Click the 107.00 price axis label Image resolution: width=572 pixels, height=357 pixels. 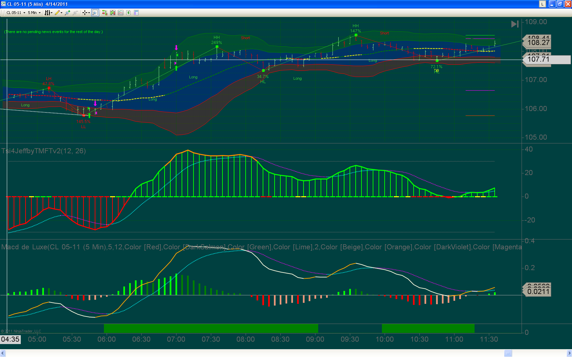tap(536, 80)
